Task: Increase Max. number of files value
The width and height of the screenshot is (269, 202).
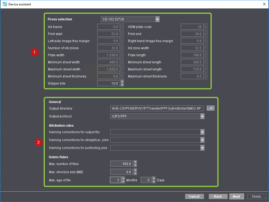Action: [x=135, y=162]
